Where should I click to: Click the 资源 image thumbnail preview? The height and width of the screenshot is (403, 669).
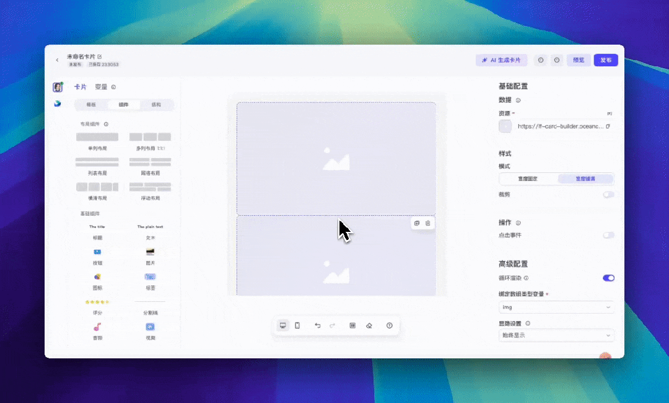505,126
